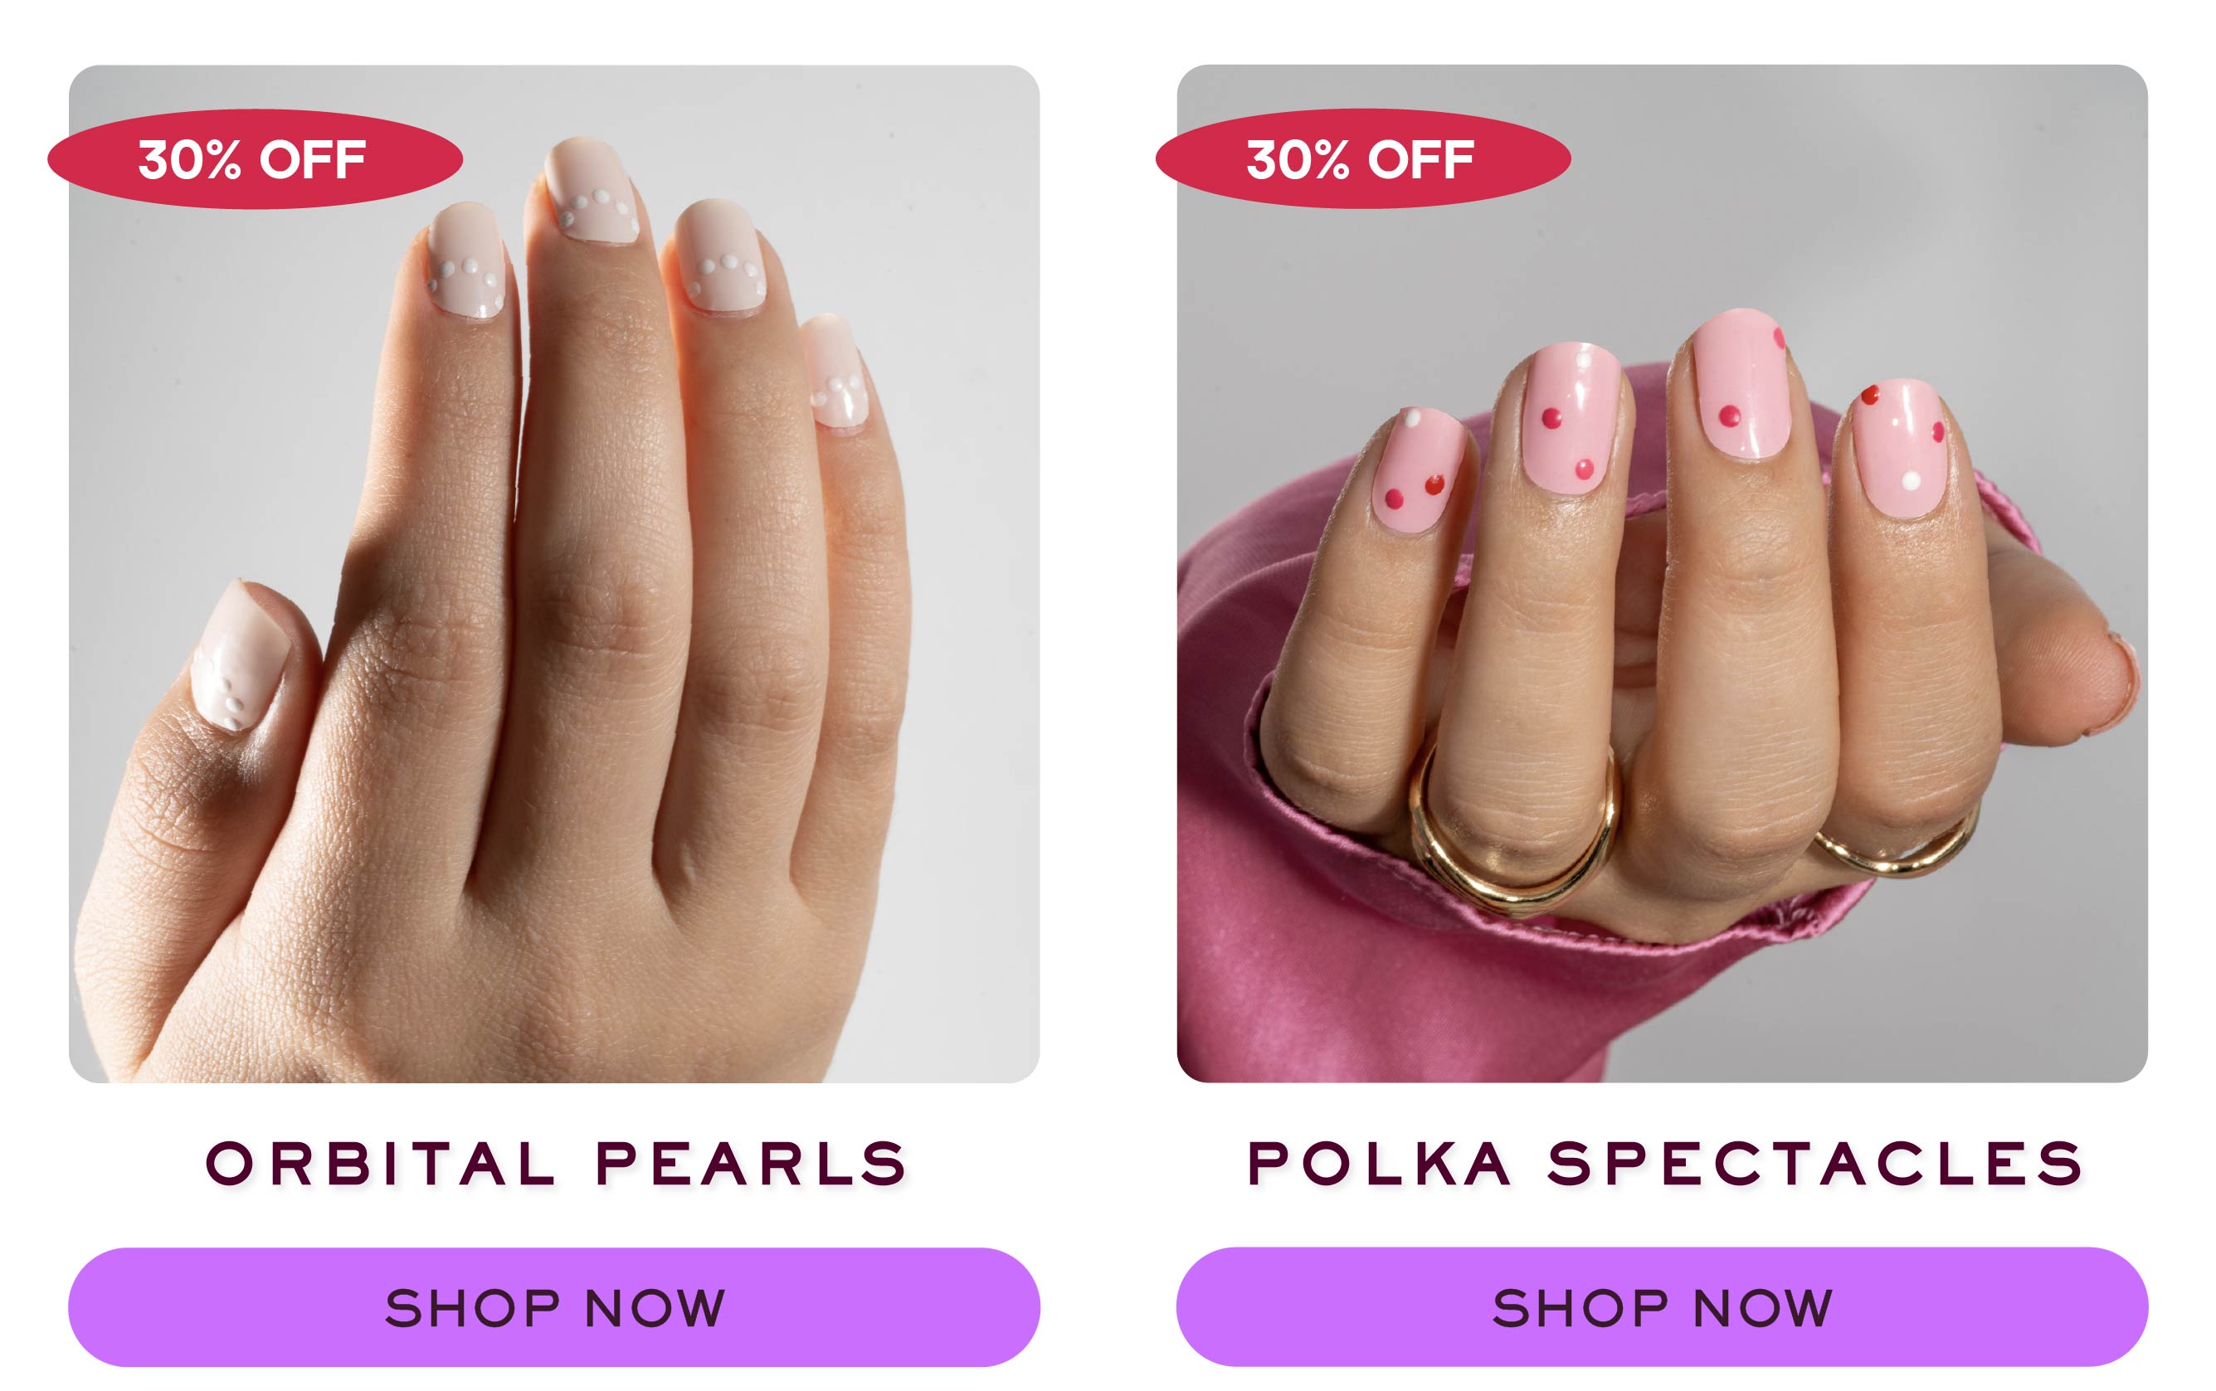Click the word PEARLS in the left title
Viewport: 2216px width, 1391px height.
pyautogui.click(x=752, y=1164)
